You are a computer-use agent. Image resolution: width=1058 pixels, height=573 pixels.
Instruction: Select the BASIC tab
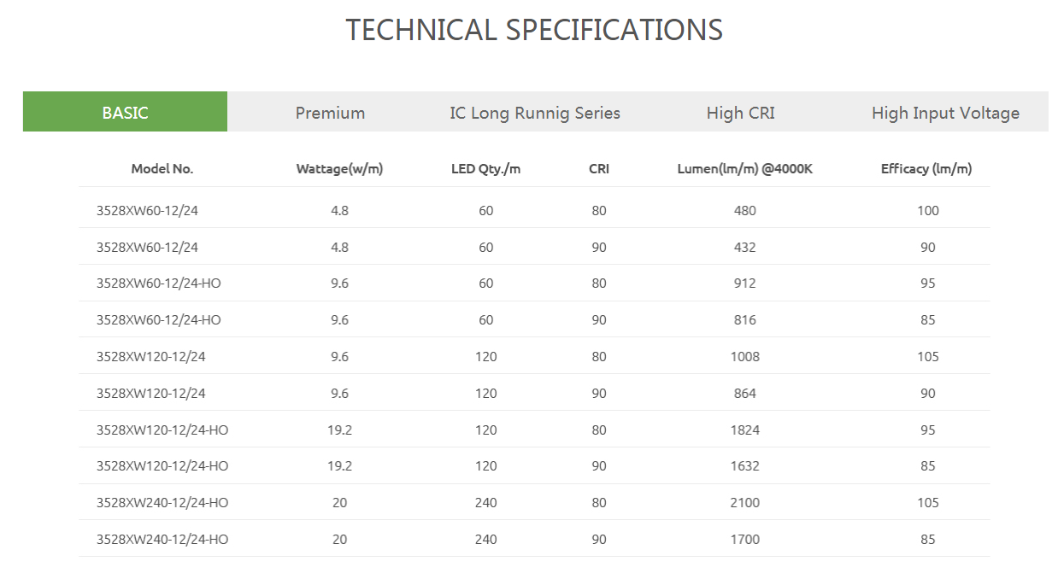(125, 112)
